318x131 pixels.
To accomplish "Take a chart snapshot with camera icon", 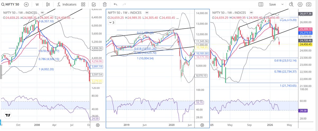I will tap(309, 4).
